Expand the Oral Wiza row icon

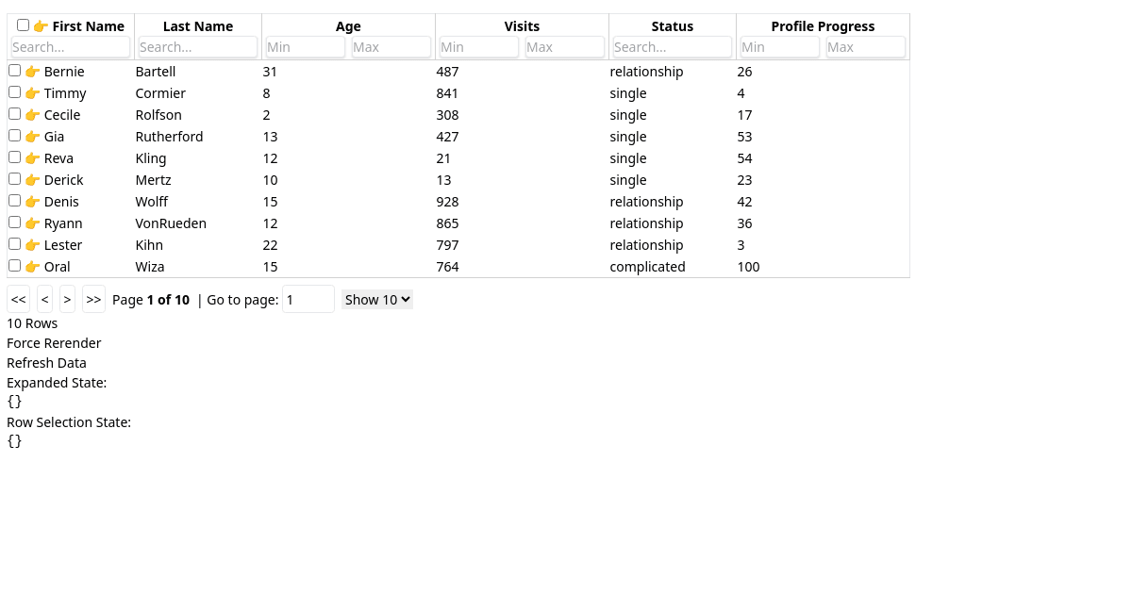[32, 267]
